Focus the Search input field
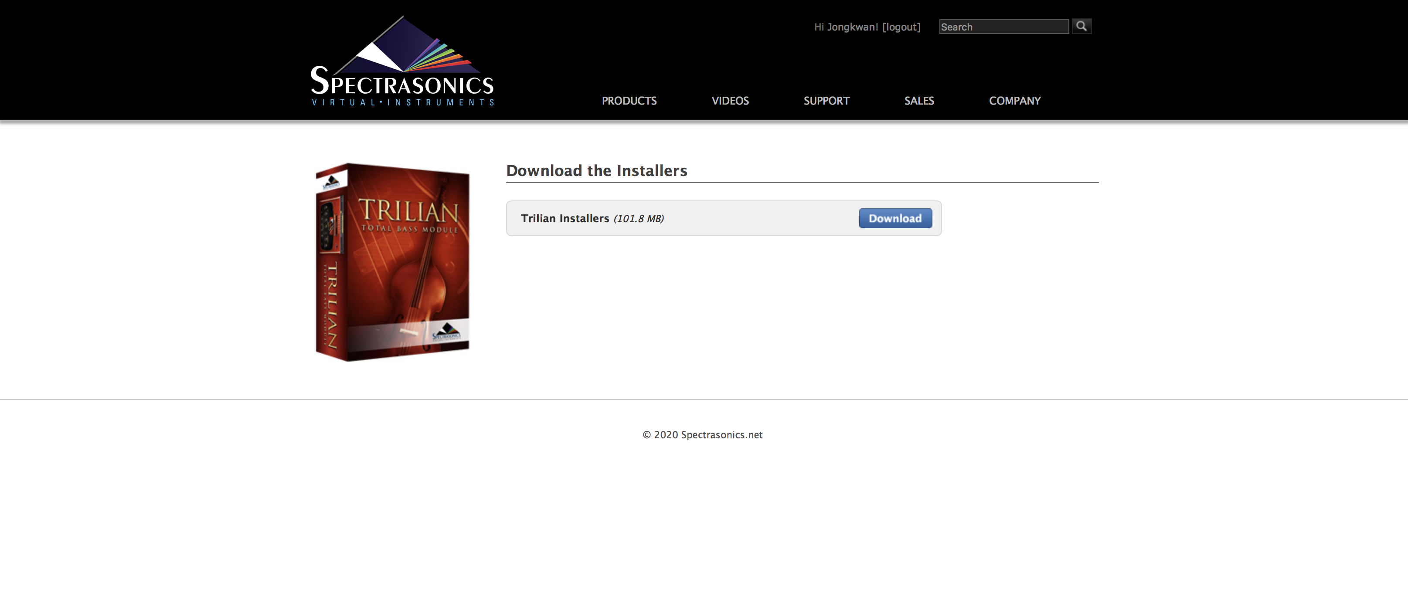The image size is (1408, 596). click(1003, 27)
